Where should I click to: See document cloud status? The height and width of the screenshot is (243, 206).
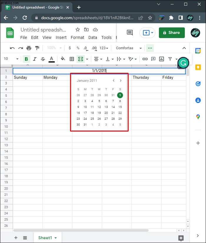pos(95,29)
